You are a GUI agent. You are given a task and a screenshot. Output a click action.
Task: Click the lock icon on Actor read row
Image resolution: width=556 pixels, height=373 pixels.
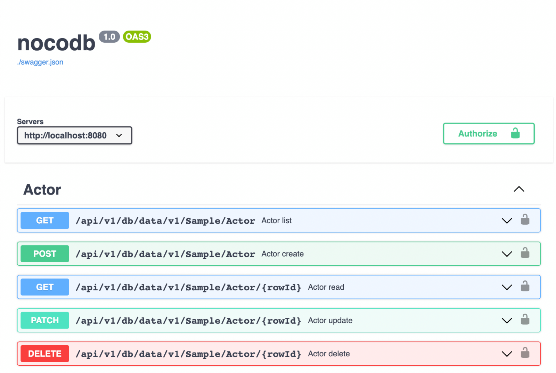pos(525,287)
